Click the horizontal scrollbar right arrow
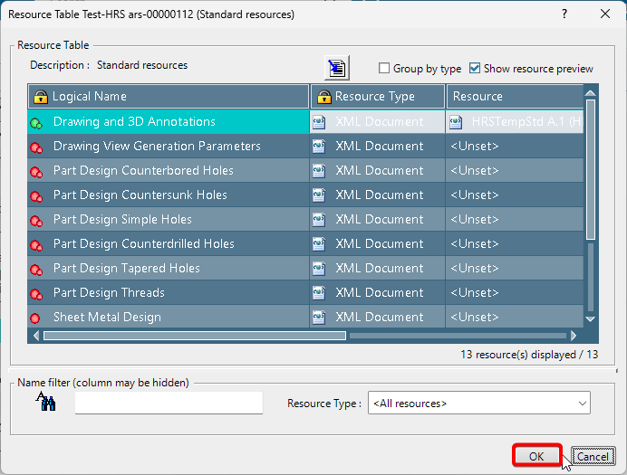 tap(574, 336)
